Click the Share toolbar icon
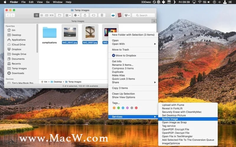This screenshot has width=236, height=147. tap(85, 15)
